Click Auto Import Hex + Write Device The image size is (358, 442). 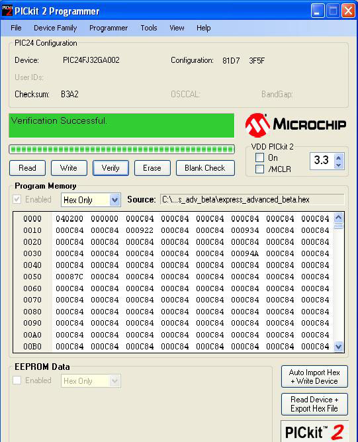point(314,376)
